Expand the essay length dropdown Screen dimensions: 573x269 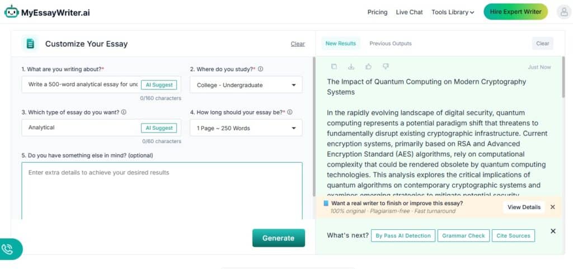click(246, 128)
